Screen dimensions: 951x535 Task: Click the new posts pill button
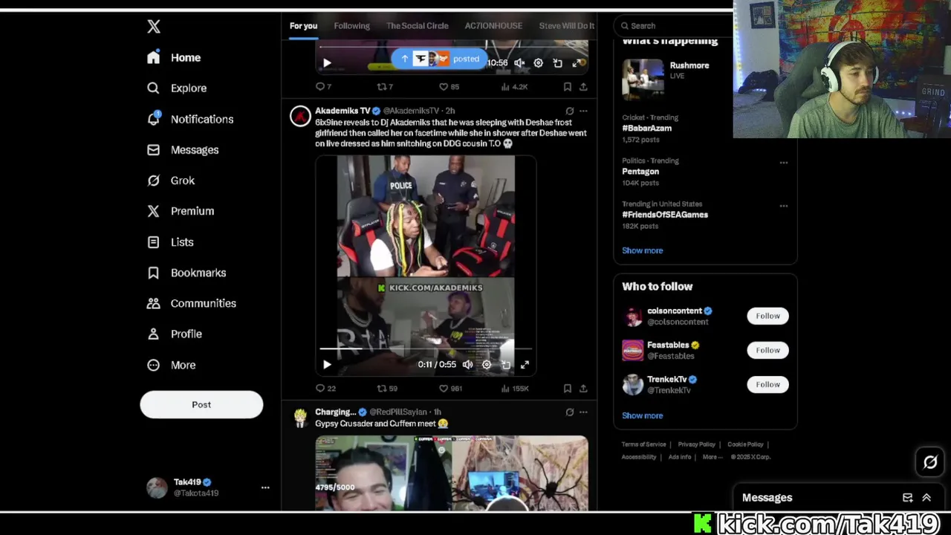pyautogui.click(x=441, y=59)
